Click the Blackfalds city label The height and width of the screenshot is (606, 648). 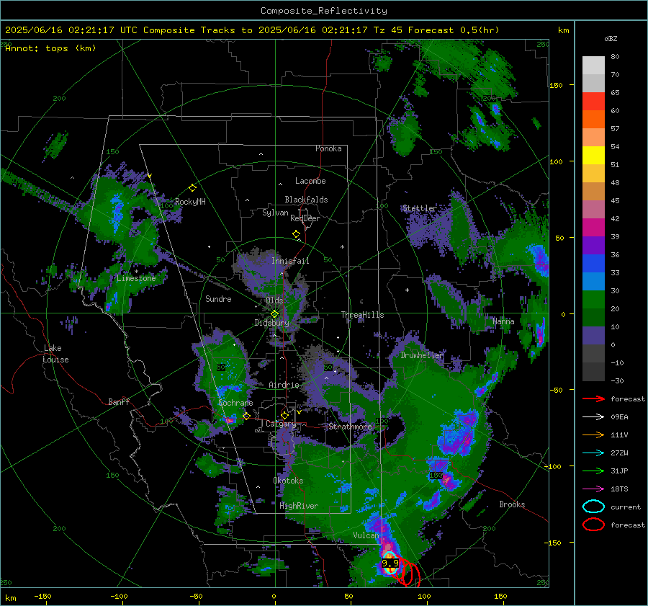coord(306,200)
